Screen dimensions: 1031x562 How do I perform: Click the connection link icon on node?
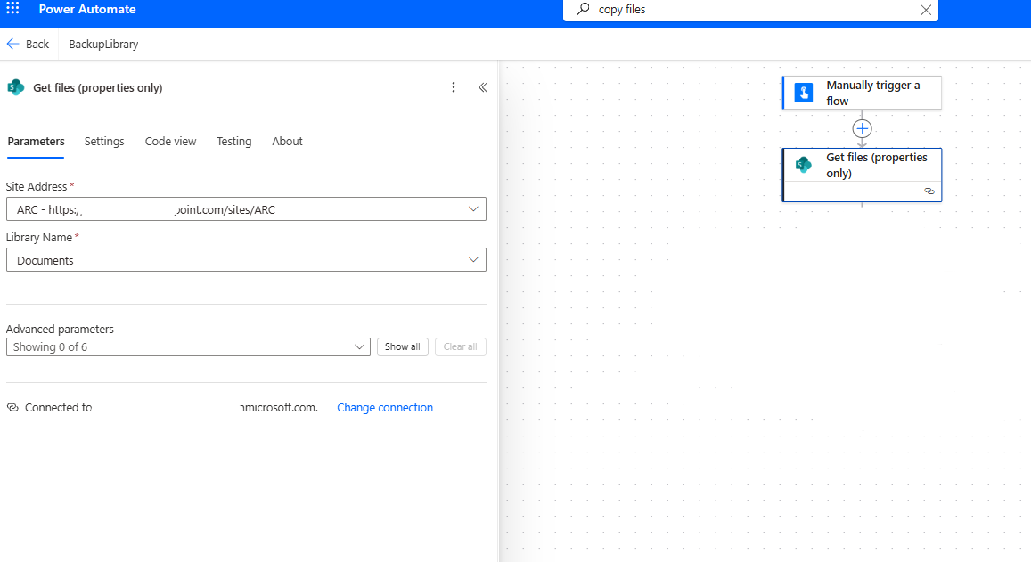[x=929, y=191]
